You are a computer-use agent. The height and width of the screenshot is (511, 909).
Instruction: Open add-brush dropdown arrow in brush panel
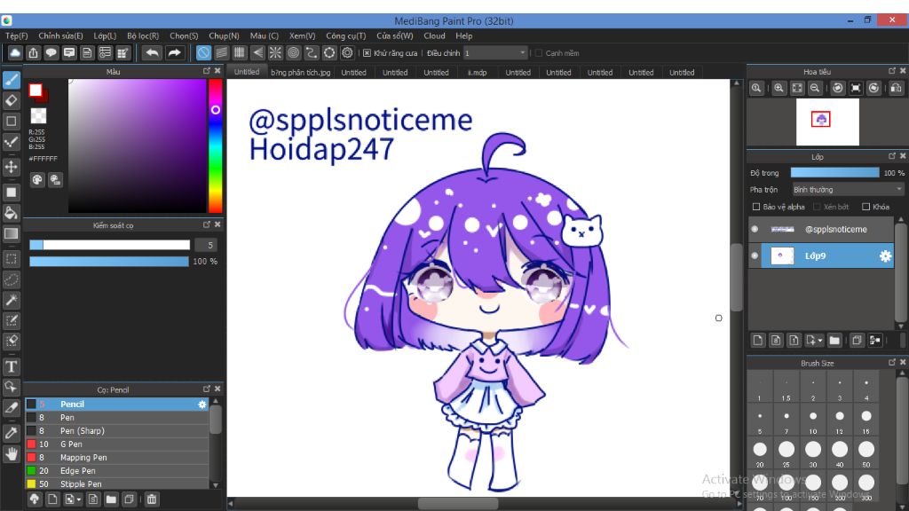coord(79,499)
